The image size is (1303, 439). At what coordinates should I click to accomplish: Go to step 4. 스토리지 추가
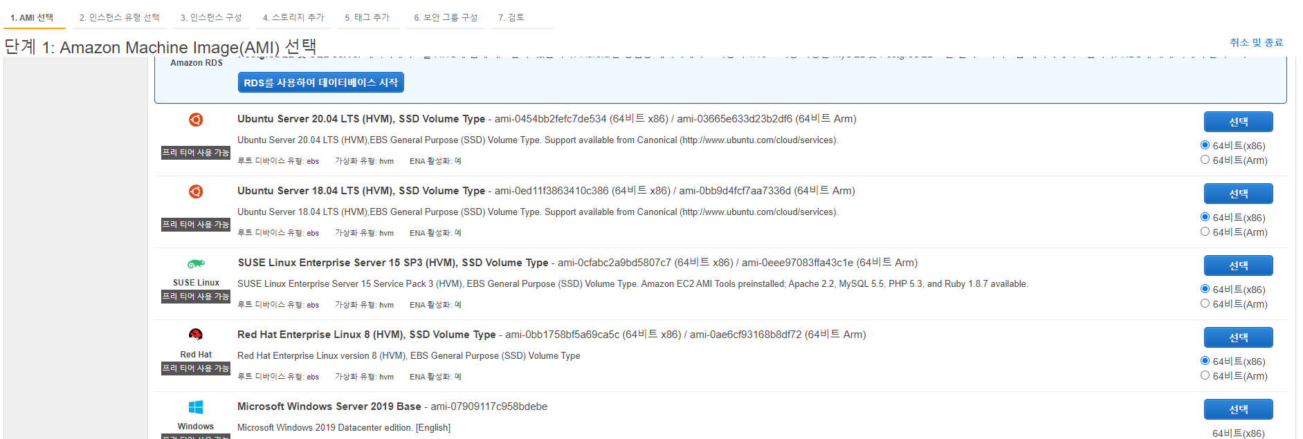click(293, 18)
